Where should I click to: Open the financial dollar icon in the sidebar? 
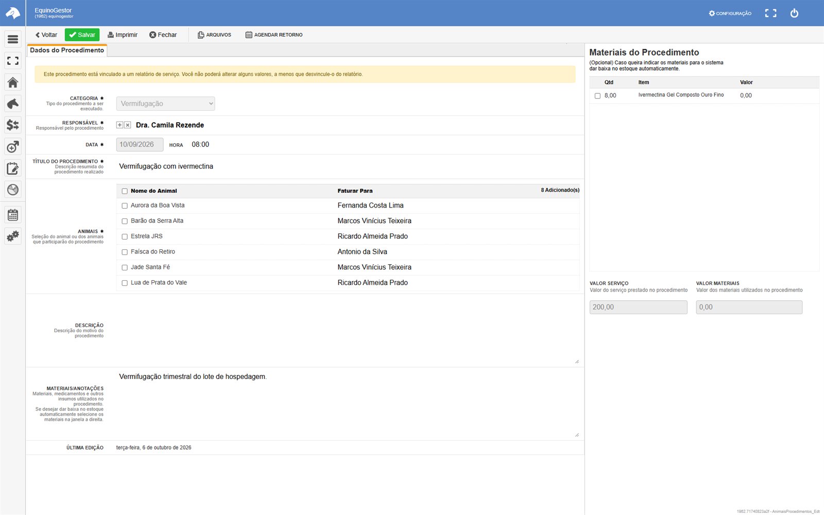click(13, 125)
